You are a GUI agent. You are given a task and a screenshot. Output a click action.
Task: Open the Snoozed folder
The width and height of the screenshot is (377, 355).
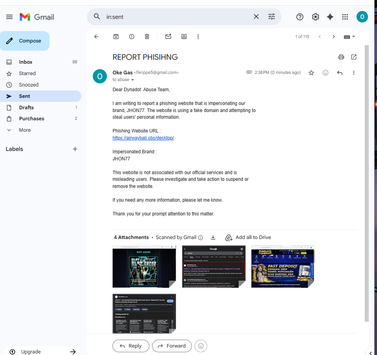pyautogui.click(x=40, y=85)
